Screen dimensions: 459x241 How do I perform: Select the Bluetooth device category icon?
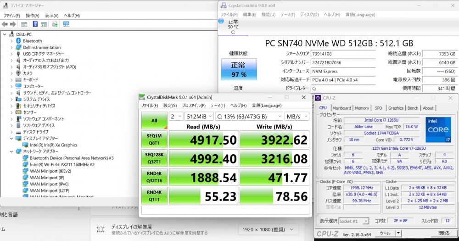pos(18,41)
